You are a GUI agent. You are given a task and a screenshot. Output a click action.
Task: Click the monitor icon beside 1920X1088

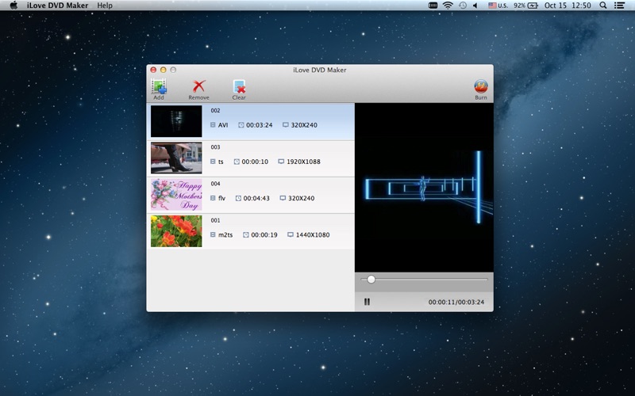[x=281, y=162]
